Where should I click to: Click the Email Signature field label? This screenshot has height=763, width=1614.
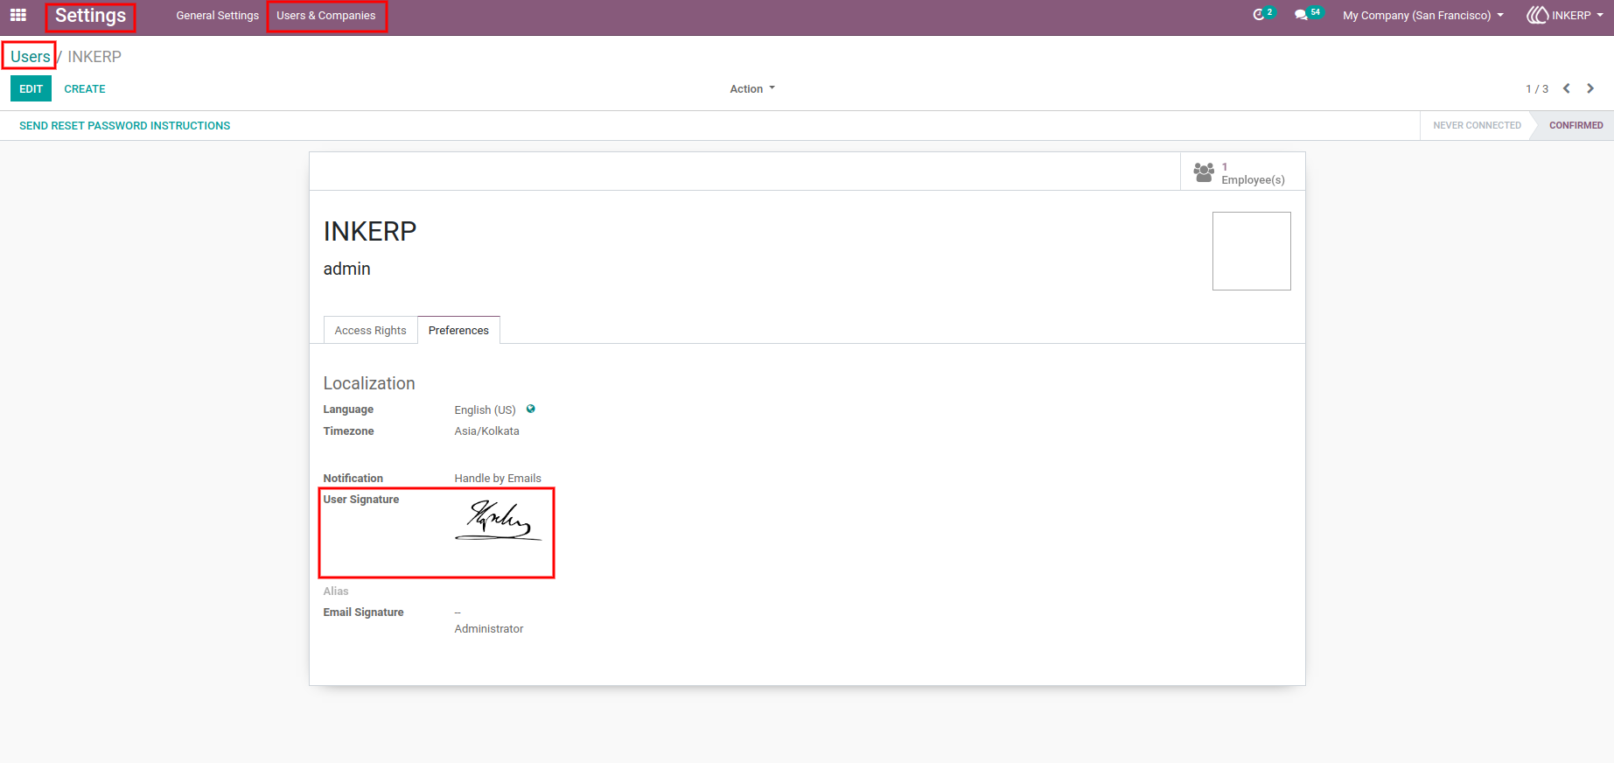[x=363, y=612]
